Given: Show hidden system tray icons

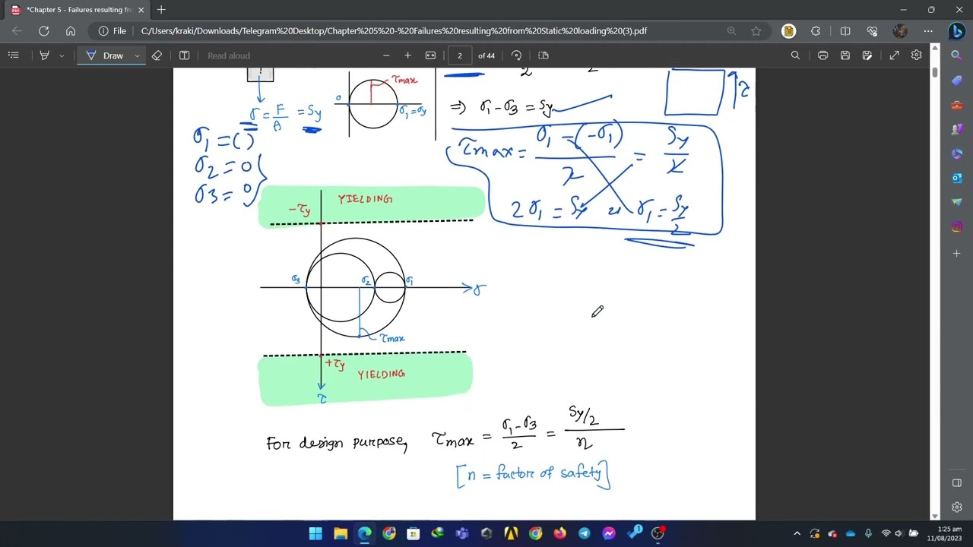Looking at the screenshot, I should [797, 533].
